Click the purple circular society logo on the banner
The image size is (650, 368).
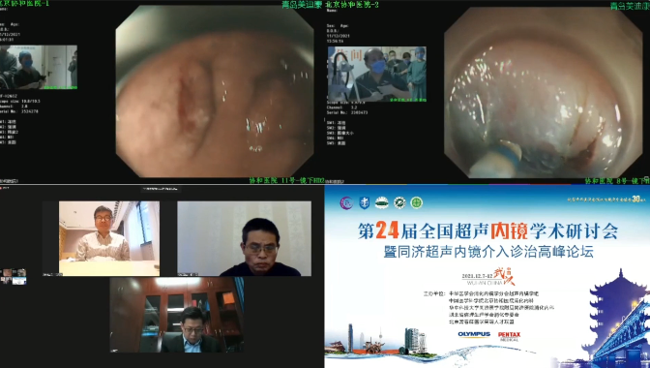click(346, 202)
